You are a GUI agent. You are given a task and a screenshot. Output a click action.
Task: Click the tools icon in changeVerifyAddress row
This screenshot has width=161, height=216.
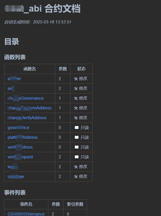coord(76,118)
